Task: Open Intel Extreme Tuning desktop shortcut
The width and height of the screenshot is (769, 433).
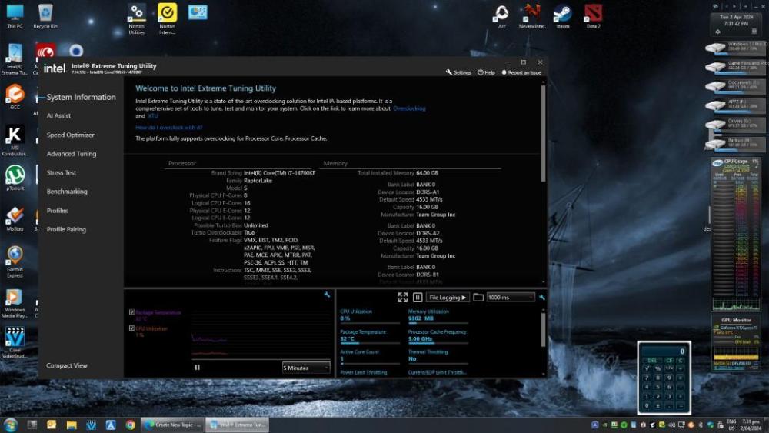Action: (15, 59)
